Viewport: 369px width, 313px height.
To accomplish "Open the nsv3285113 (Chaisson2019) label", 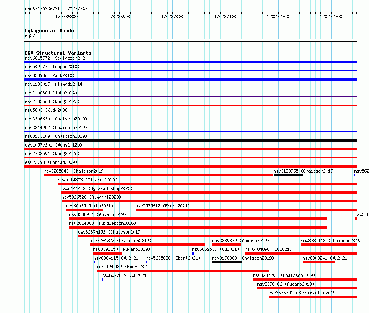I will coord(332,241).
